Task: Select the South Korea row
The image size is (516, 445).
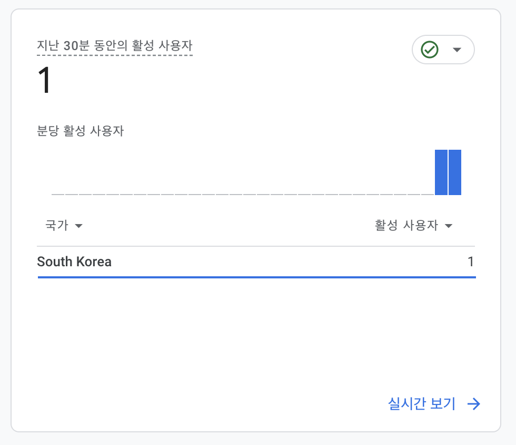Action: point(256,262)
